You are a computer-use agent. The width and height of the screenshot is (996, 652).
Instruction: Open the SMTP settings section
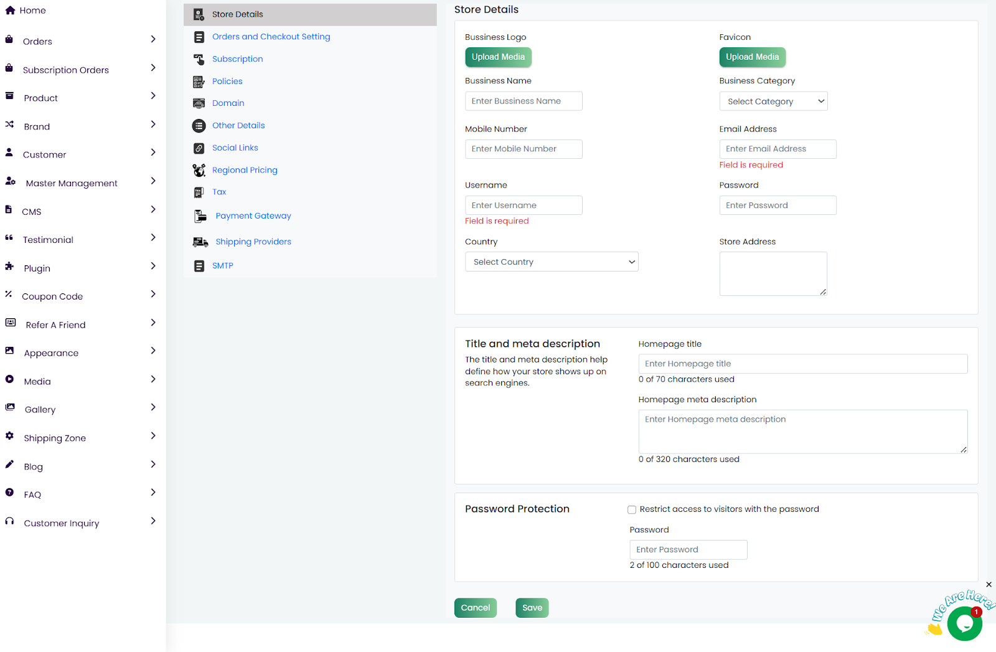pos(222,266)
